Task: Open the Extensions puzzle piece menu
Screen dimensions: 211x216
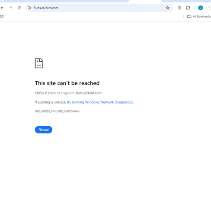Action: [188, 8]
